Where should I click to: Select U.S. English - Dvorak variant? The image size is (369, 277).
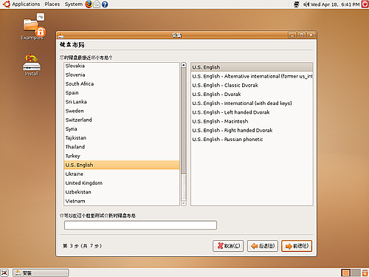[252, 95]
